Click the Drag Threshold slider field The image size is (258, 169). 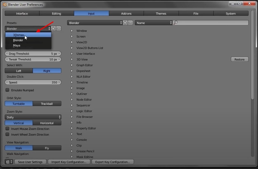(x=33, y=53)
